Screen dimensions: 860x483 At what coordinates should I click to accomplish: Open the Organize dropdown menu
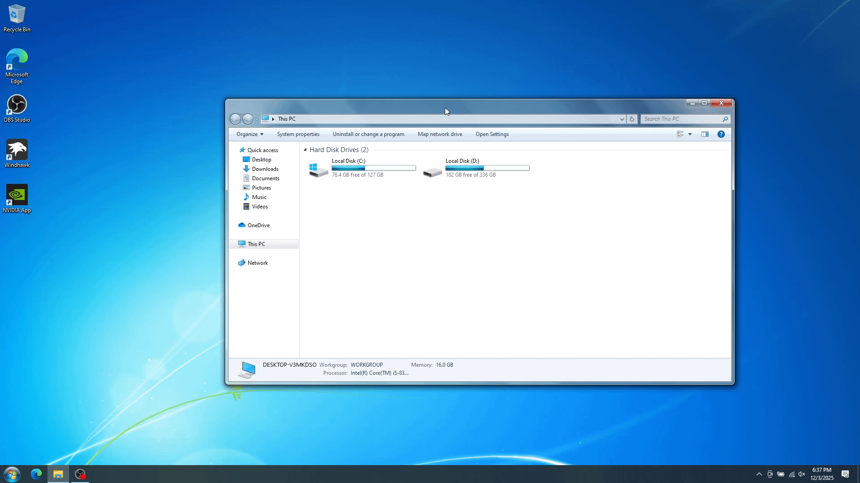(249, 134)
